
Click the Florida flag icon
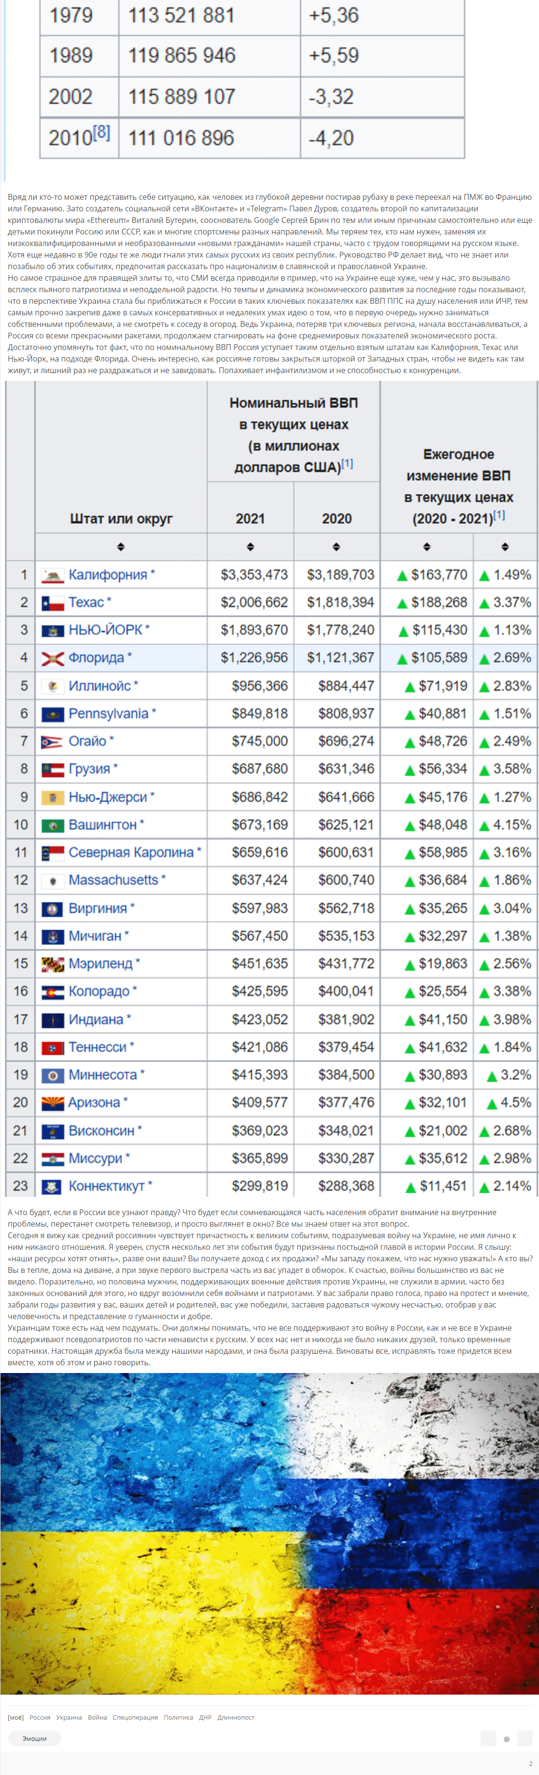52,658
